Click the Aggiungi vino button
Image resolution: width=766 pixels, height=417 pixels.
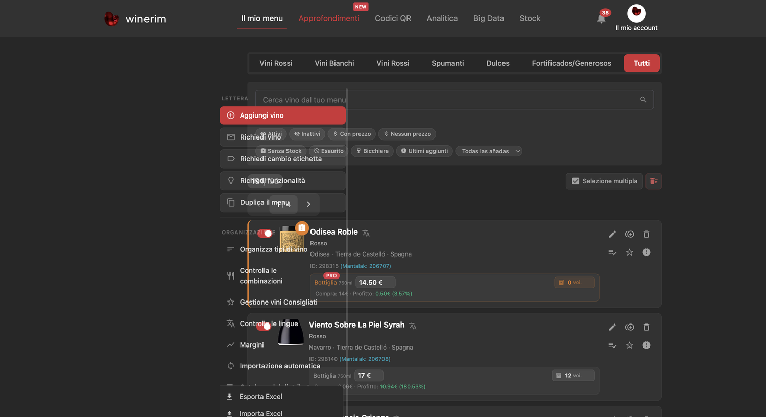[x=283, y=115]
